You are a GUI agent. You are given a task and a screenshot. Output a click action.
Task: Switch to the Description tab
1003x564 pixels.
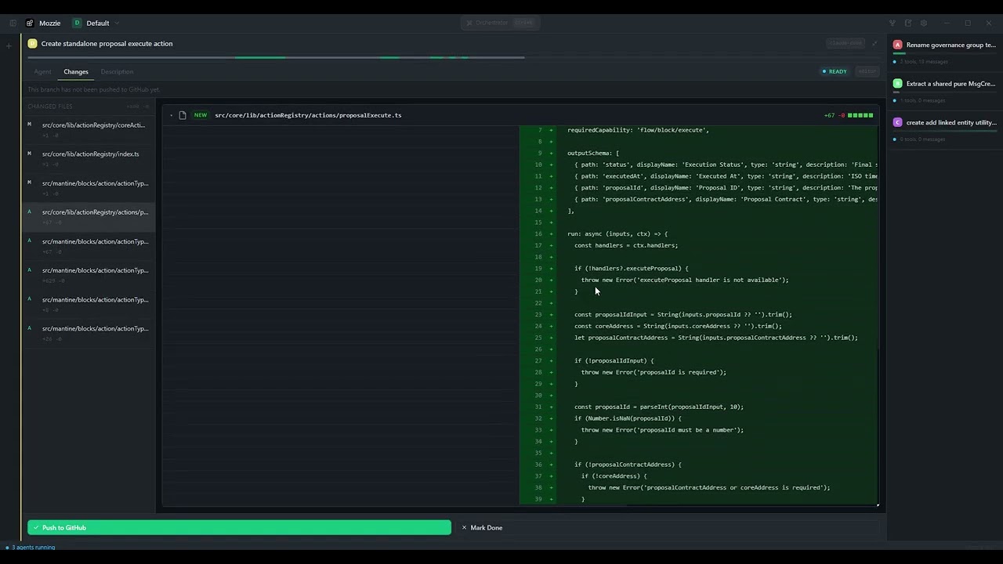click(117, 72)
